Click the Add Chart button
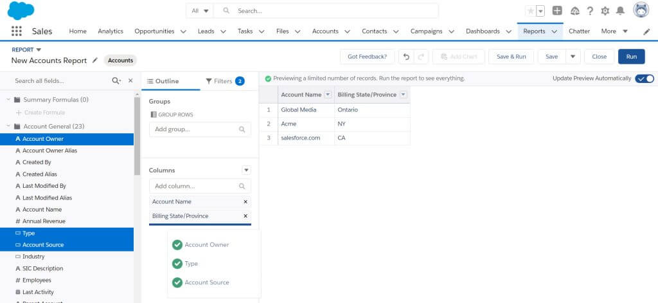 pos(459,57)
